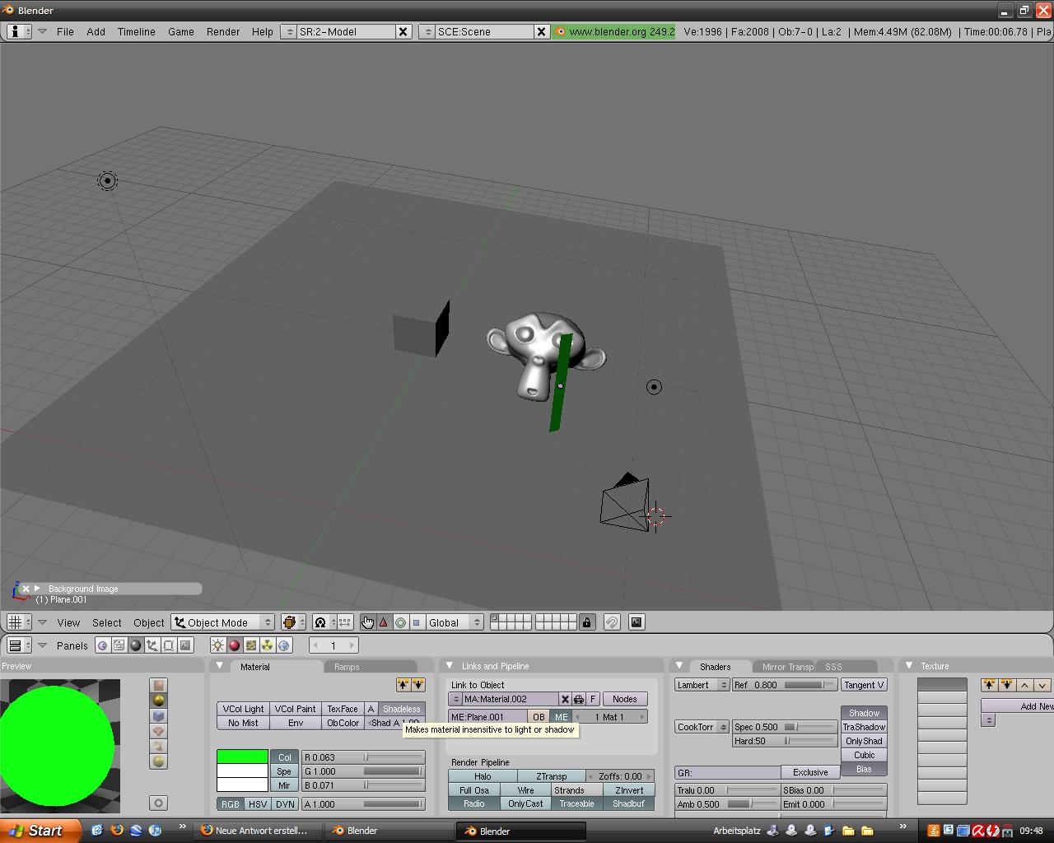Screen dimensions: 1054x843
Task: Click the Exclusive button
Action: [x=810, y=772]
